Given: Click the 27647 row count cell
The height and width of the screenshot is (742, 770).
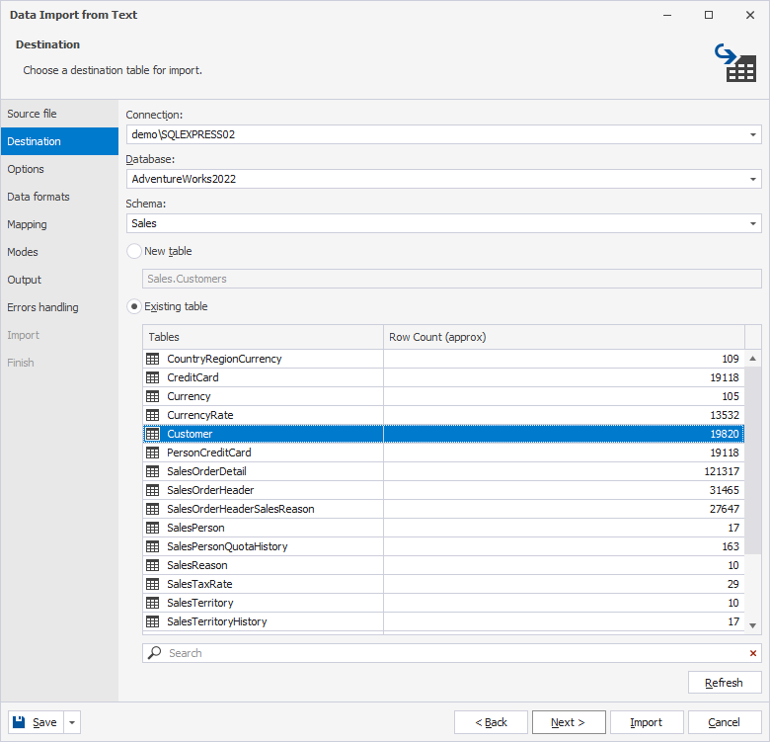Looking at the screenshot, I should pyautogui.click(x=565, y=509).
